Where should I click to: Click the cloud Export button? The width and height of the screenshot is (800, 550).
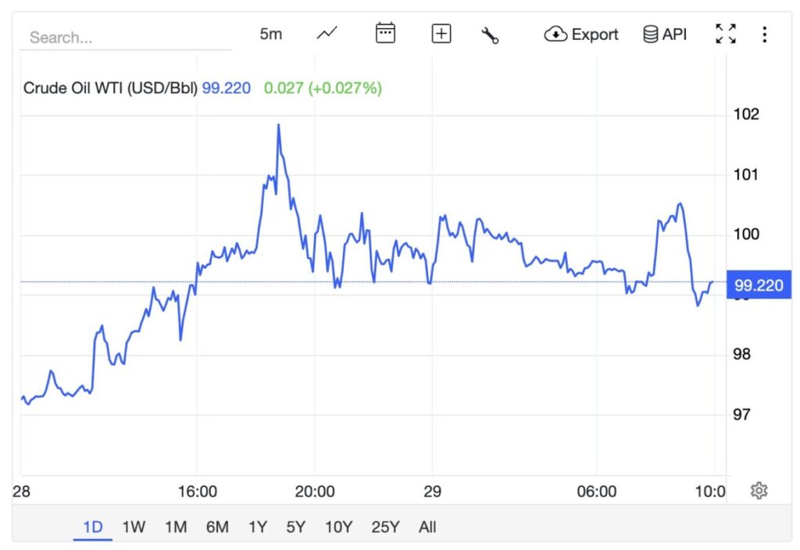(581, 34)
